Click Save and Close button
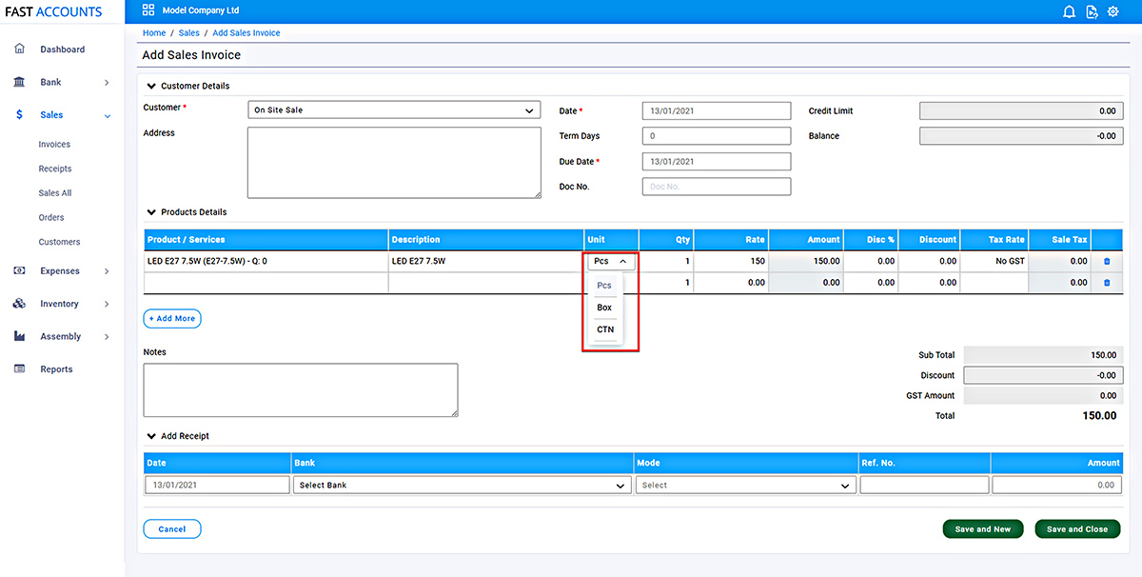This screenshot has height=577, width=1142. (1077, 528)
